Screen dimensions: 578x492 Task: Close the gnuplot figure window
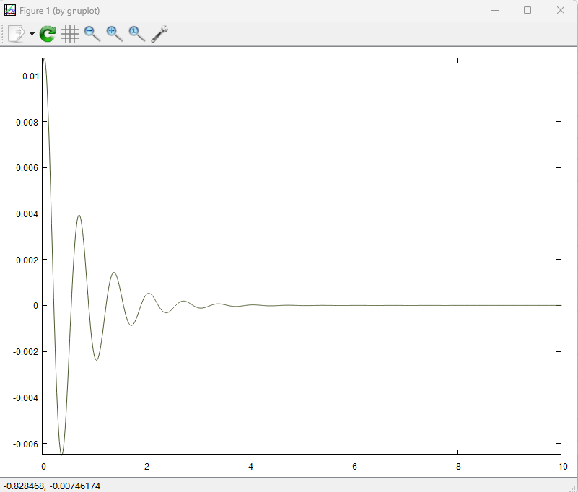tap(561, 10)
